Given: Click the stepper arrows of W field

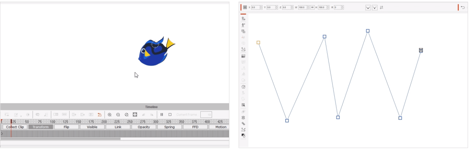Looking at the screenshot, I should 308,7.
